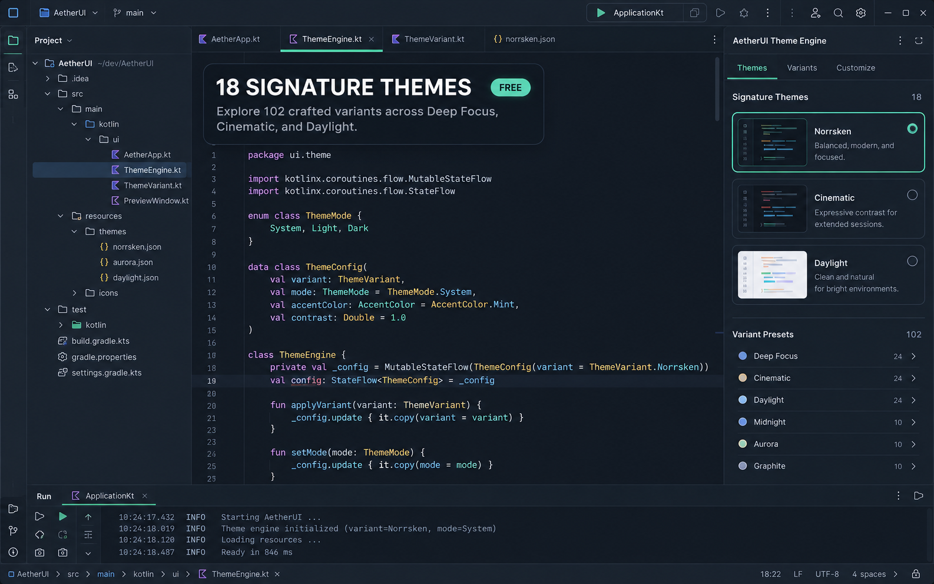The image size is (934, 584).
Task: Open the Run panel kebab options
Action: point(898,496)
